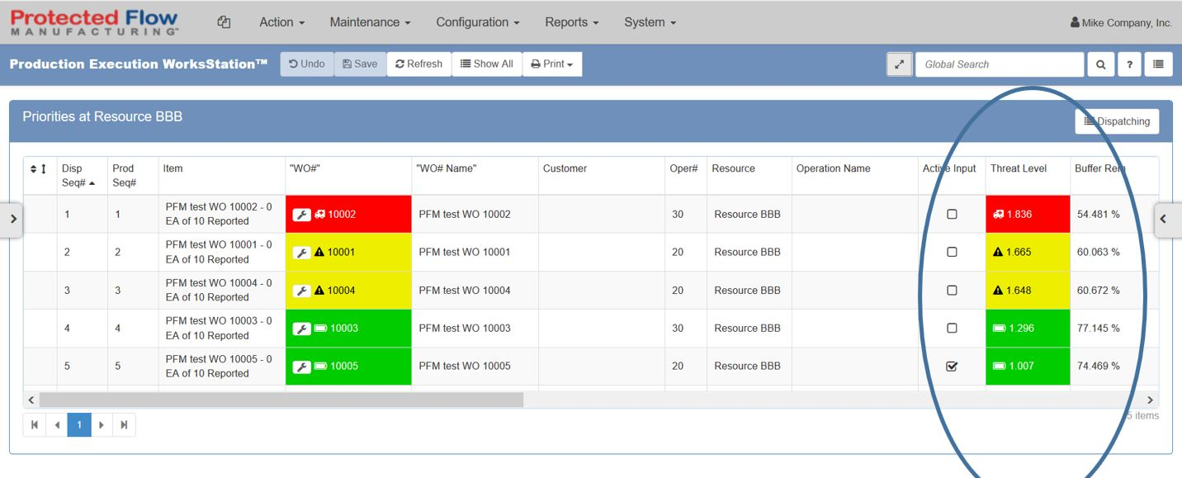Expand the Print dropdown

coord(552,64)
